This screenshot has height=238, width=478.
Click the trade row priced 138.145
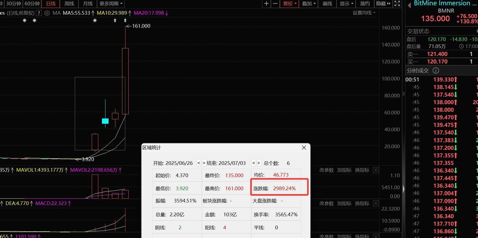tap(442, 87)
